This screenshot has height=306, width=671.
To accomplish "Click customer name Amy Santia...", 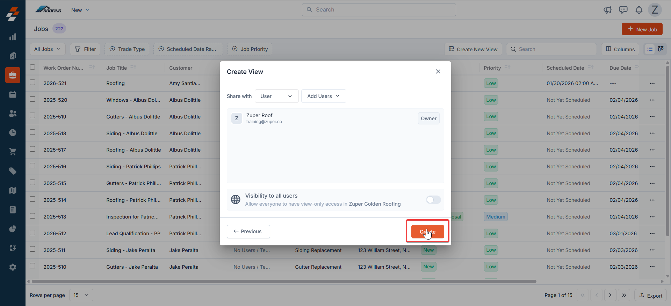I will pyautogui.click(x=185, y=83).
